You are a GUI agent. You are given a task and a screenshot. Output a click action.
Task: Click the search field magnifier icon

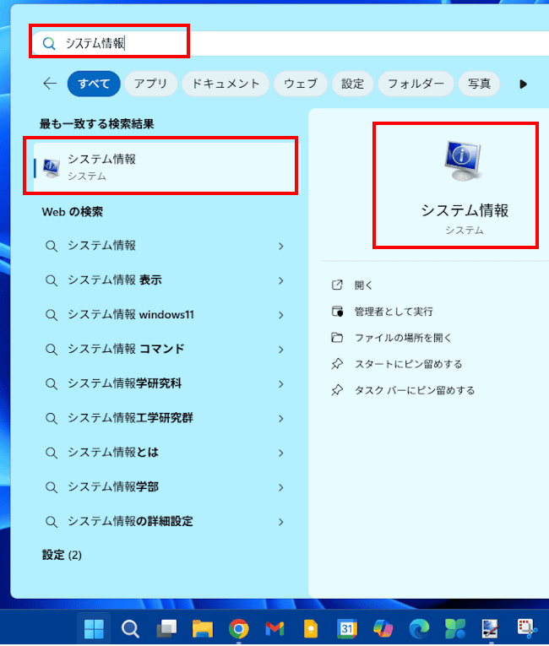tap(49, 43)
